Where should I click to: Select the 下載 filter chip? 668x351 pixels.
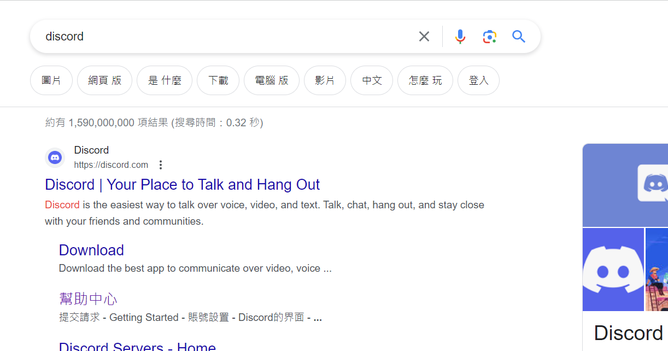218,80
